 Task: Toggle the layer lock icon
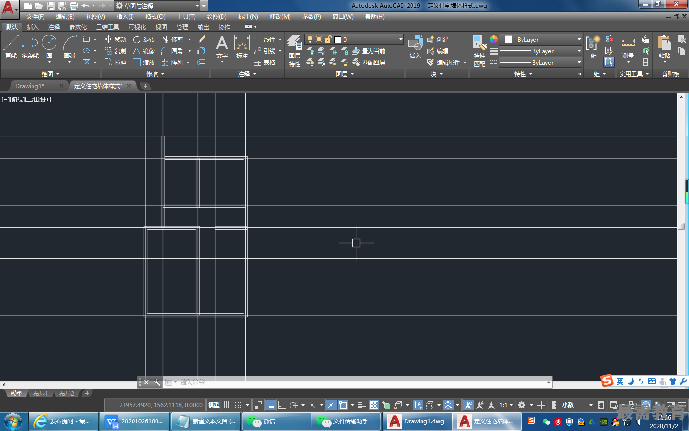[x=328, y=39]
